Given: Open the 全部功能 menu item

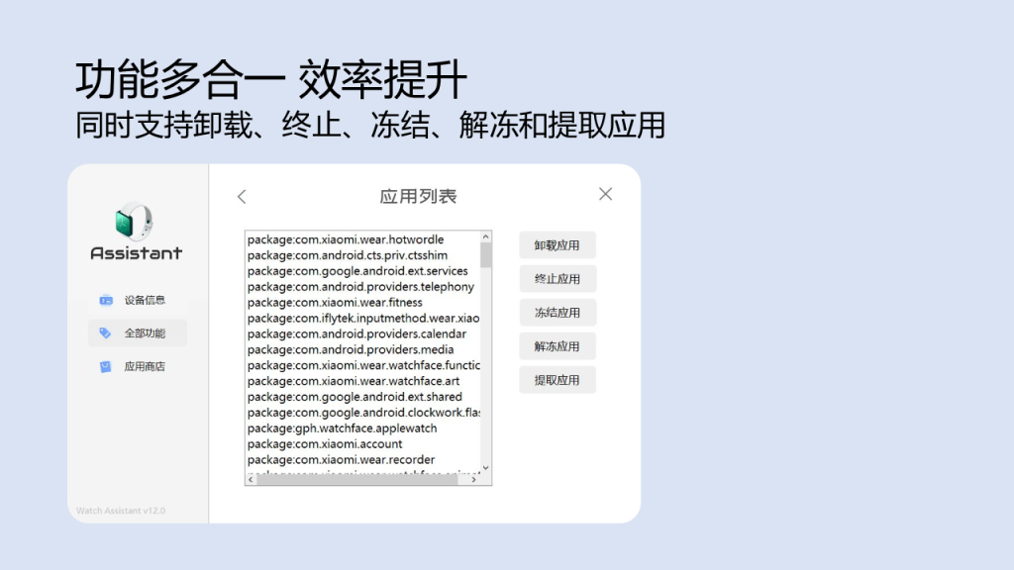Looking at the screenshot, I should 138,333.
